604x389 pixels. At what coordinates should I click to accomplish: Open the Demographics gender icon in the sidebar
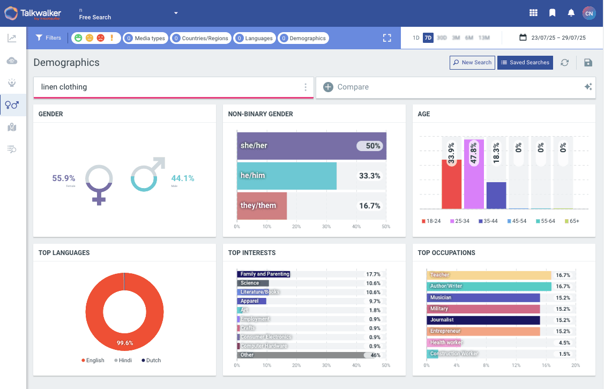tap(12, 104)
